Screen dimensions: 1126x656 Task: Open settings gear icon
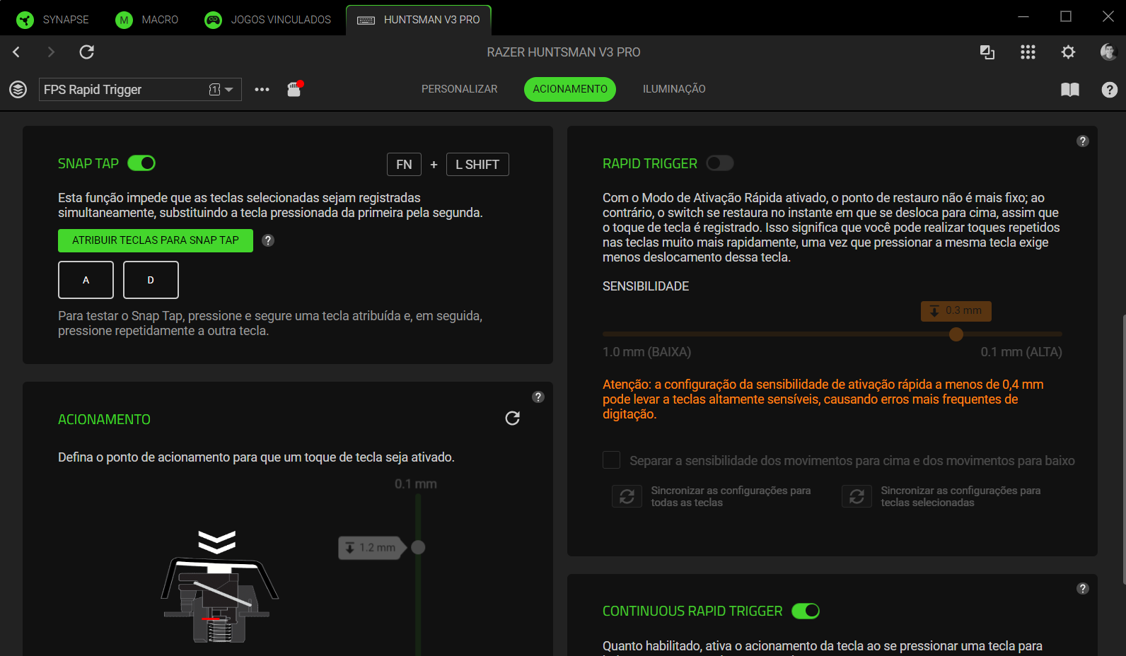coord(1068,52)
